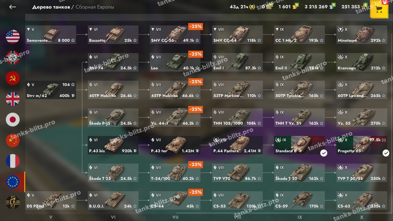Select the Germany nation icon

(x=13, y=57)
